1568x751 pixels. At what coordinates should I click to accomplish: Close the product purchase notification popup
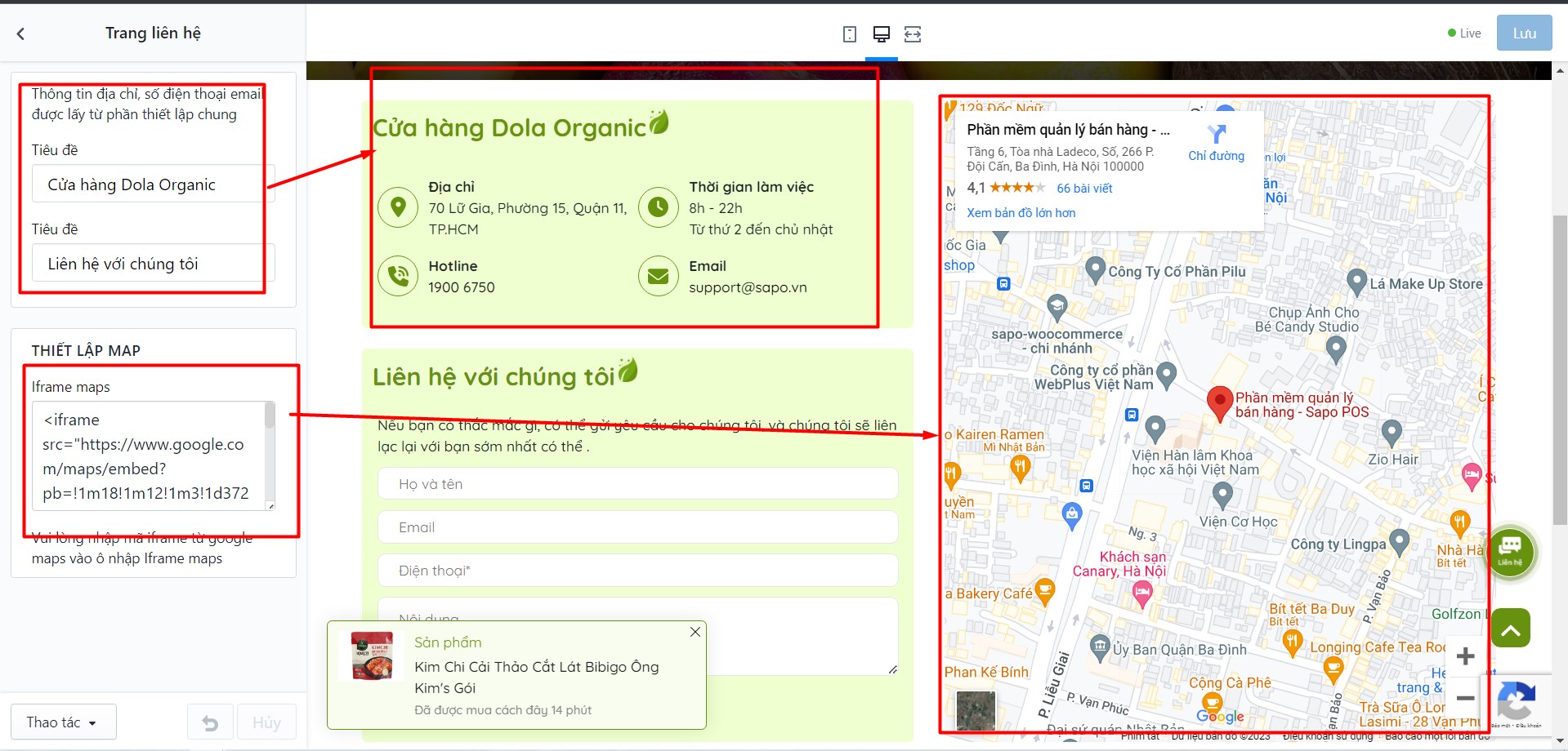[x=695, y=632]
